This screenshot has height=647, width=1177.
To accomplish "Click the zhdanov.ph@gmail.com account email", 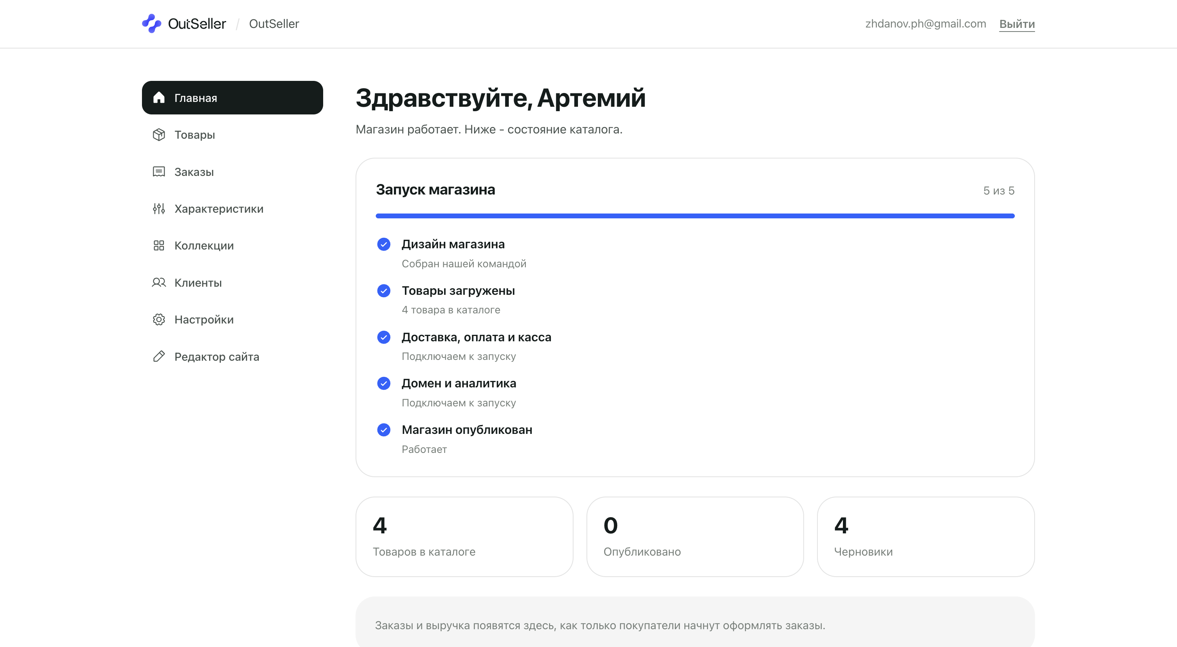I will pos(925,24).
